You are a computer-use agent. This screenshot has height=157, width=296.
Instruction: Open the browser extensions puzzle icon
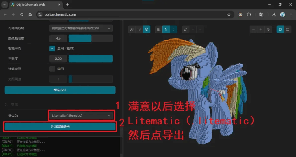(249, 14)
